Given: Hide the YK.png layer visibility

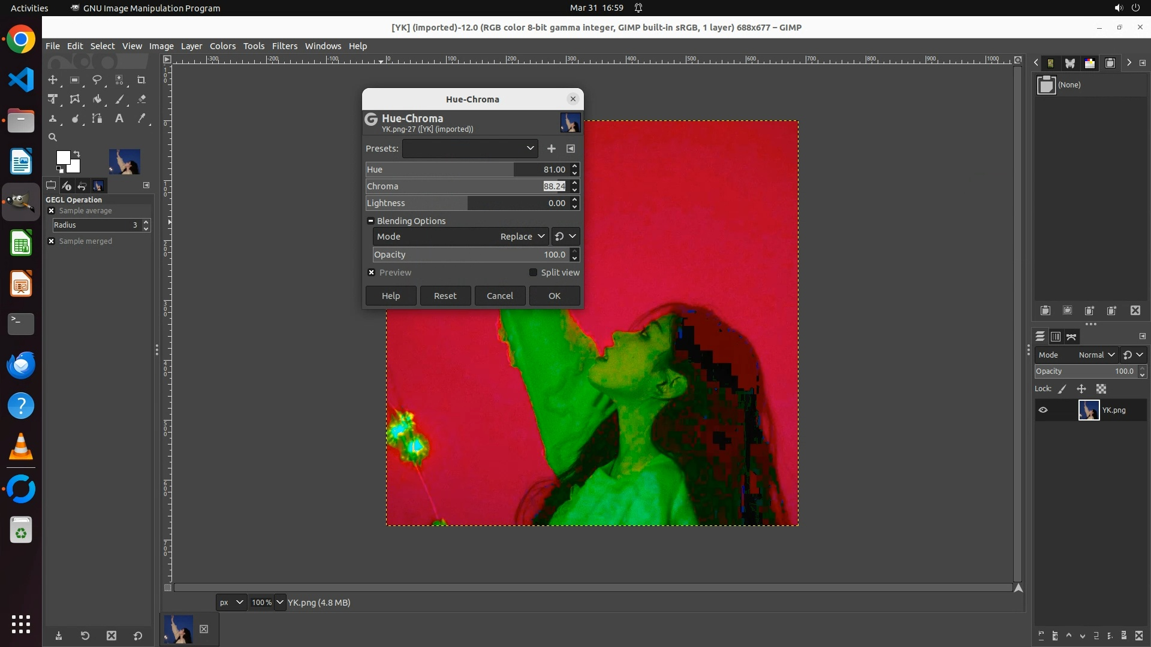Looking at the screenshot, I should point(1043,410).
